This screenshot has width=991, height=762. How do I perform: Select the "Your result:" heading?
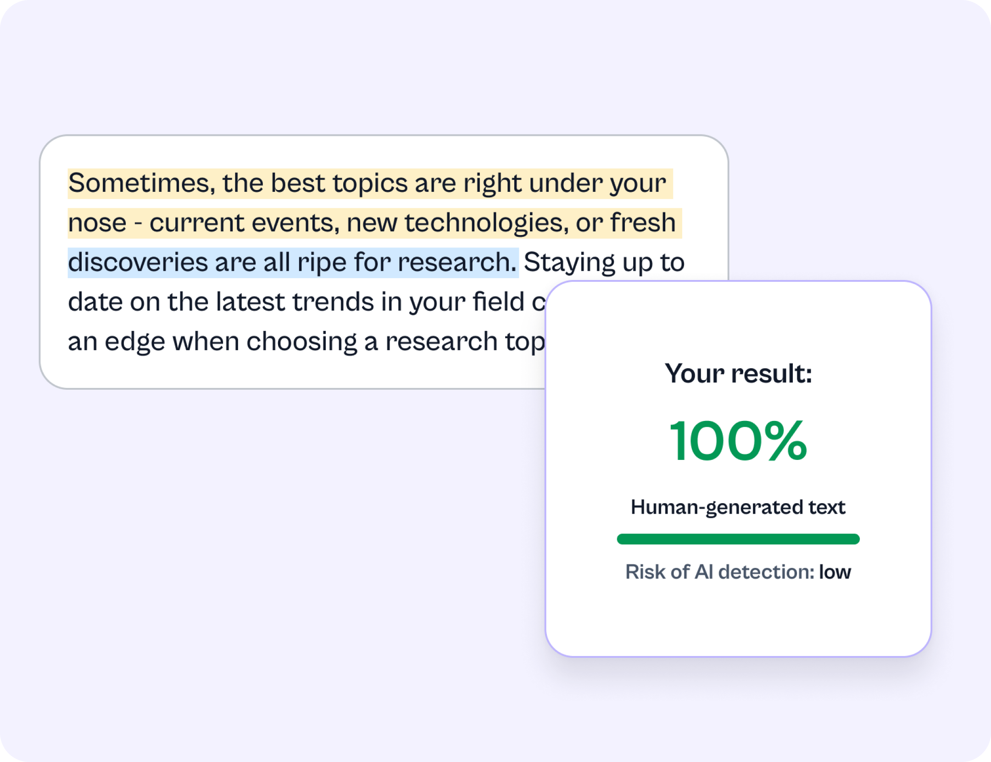click(738, 373)
